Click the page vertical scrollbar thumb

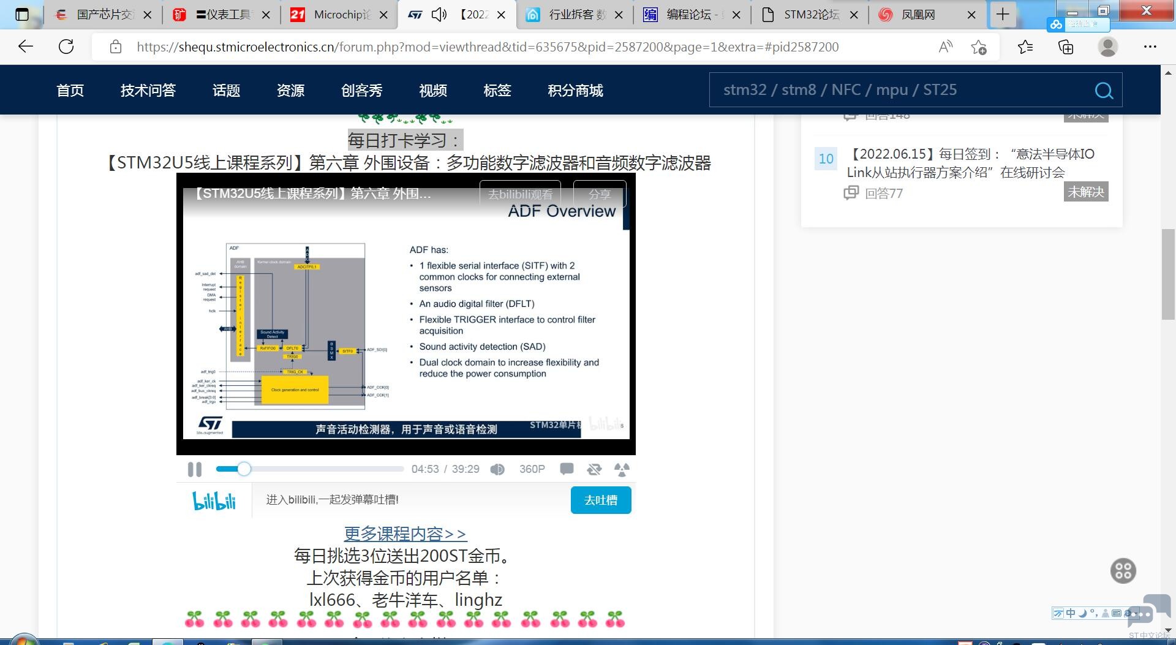pyautogui.click(x=1168, y=274)
